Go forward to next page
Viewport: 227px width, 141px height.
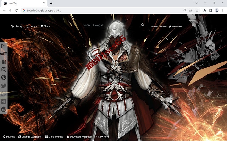click(x=10, y=10)
